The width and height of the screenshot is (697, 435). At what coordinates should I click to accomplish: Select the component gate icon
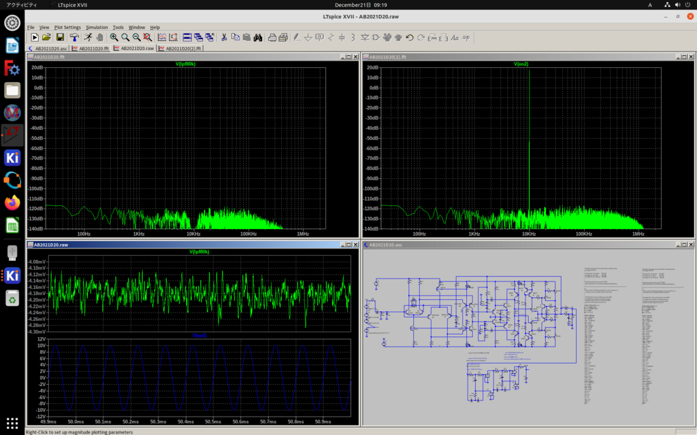[x=376, y=38]
